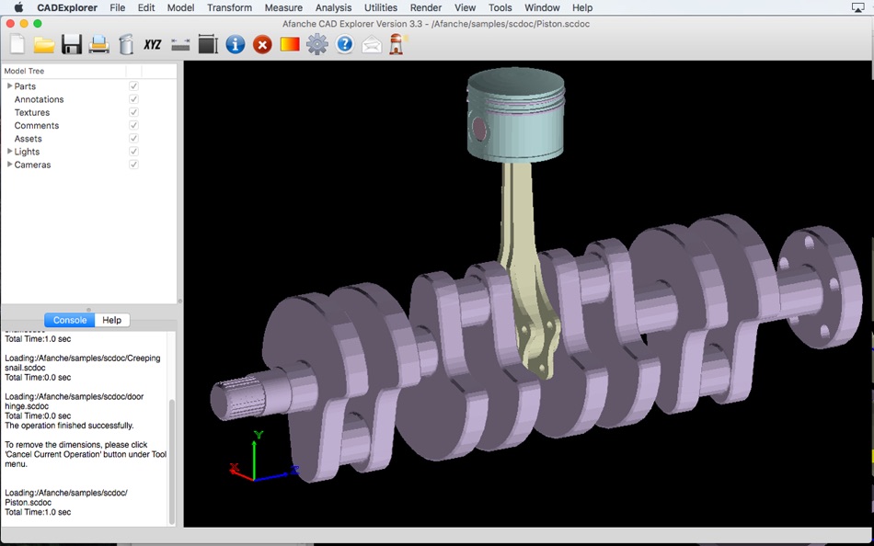Screen dimensions: 874x546
Task: Open the File menu
Action: 118,7
